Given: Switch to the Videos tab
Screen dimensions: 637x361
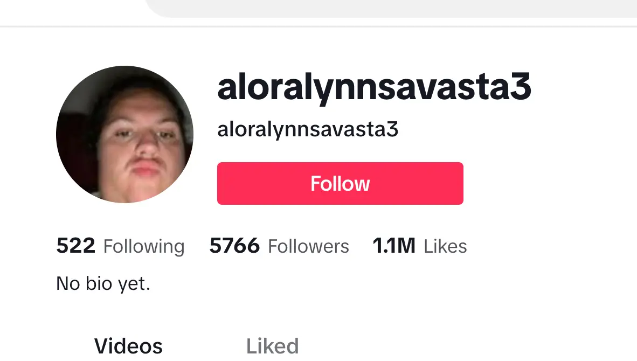Looking at the screenshot, I should pos(128,346).
